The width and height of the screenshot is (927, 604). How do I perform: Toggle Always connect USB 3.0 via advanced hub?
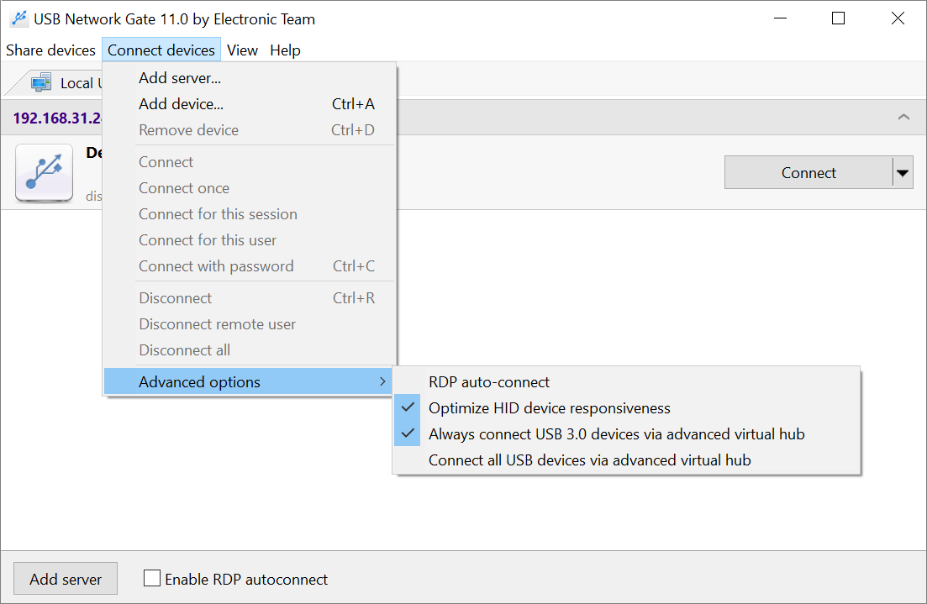pyautogui.click(x=626, y=433)
